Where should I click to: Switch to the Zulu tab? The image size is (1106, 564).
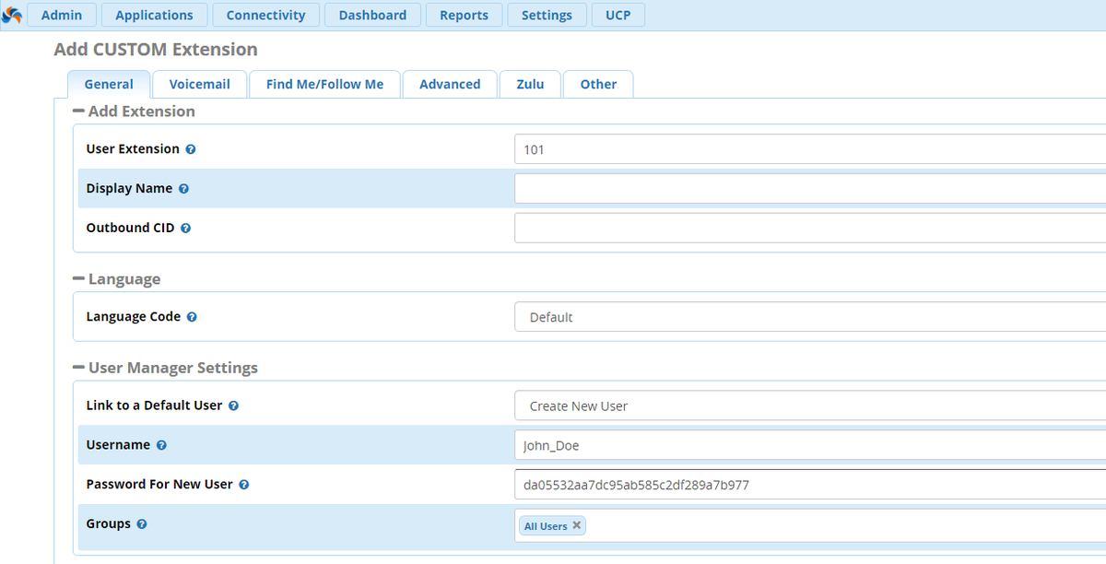coord(530,84)
